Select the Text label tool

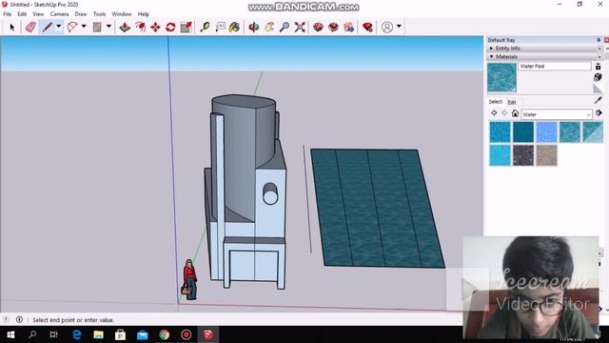(x=220, y=27)
